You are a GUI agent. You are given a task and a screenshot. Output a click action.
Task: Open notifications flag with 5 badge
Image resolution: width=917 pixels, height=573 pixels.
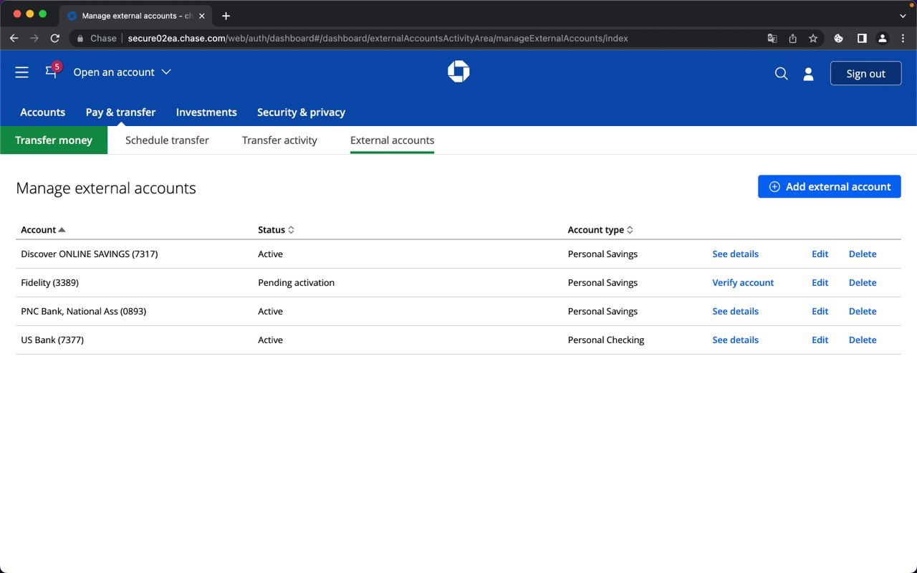pos(52,72)
